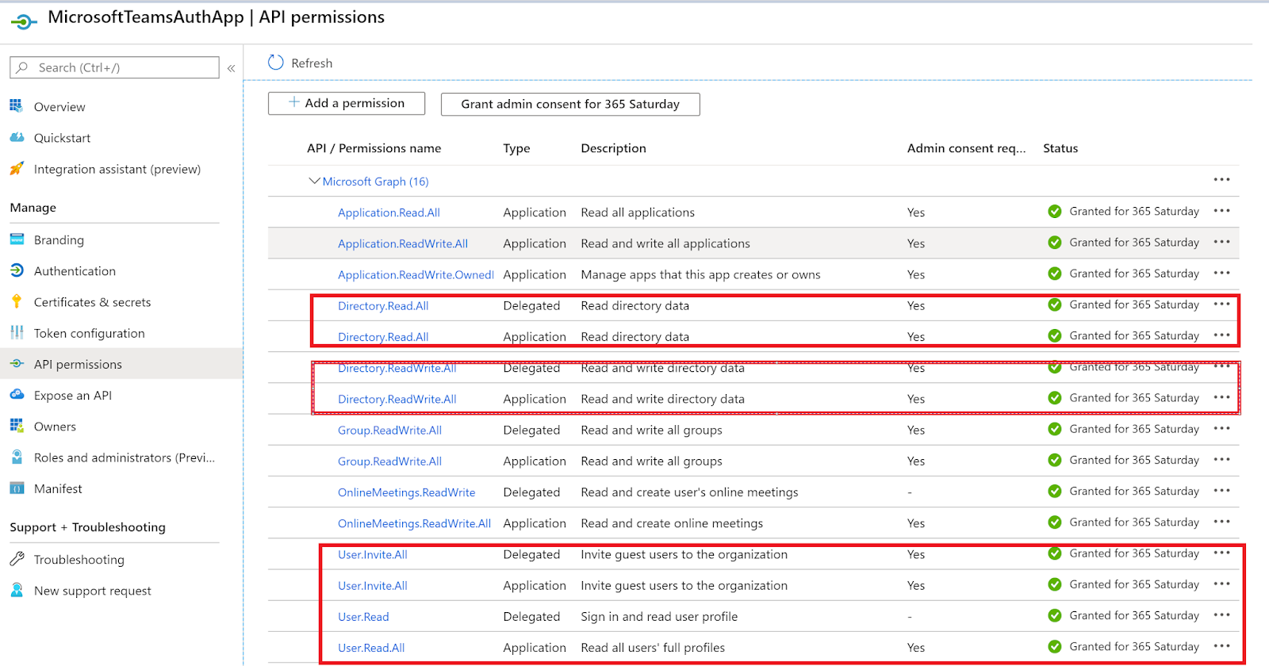Click the New support request icon
The height and width of the screenshot is (666, 1269).
tap(17, 590)
